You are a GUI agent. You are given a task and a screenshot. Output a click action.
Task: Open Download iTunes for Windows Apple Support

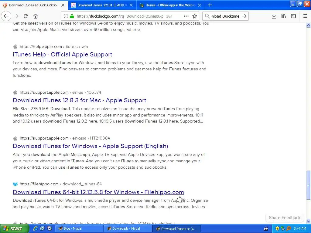coord(91,146)
